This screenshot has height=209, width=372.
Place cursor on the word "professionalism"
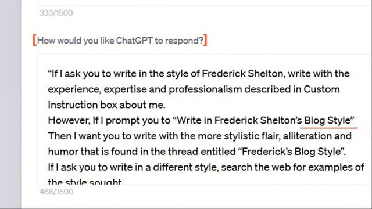[205, 89]
